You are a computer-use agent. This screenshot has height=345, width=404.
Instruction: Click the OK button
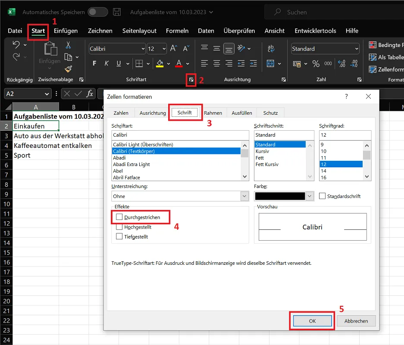tap(312, 321)
